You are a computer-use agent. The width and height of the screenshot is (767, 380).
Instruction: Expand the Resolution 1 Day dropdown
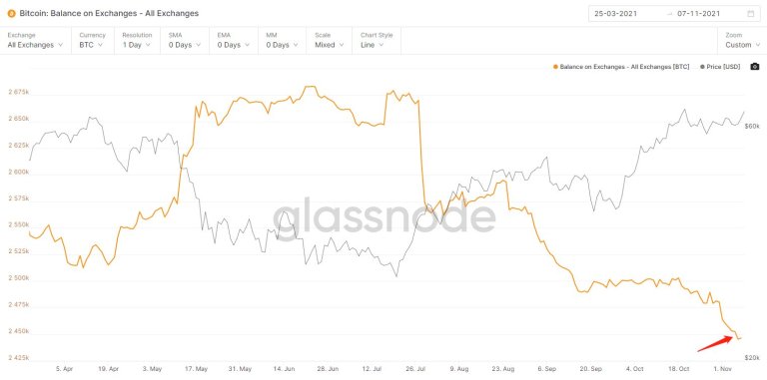[x=137, y=40]
